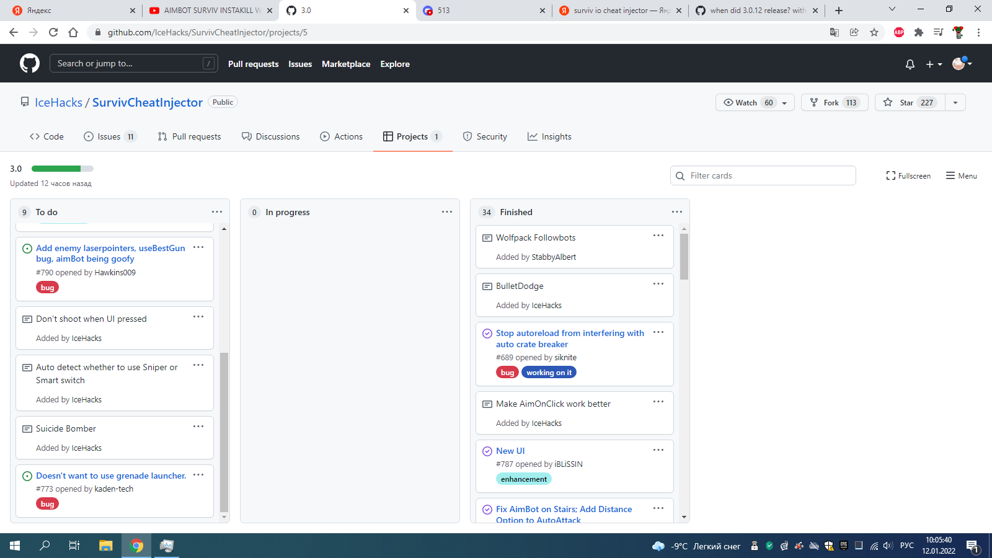This screenshot has width=992, height=558.
Task: Click the Filter cards input field
Action: coord(763,175)
